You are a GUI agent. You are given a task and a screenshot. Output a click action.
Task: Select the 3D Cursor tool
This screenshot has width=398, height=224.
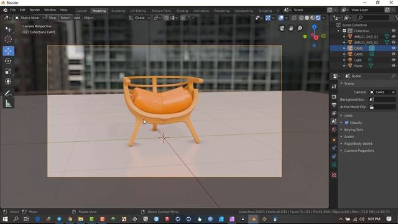pyautogui.click(x=8, y=39)
